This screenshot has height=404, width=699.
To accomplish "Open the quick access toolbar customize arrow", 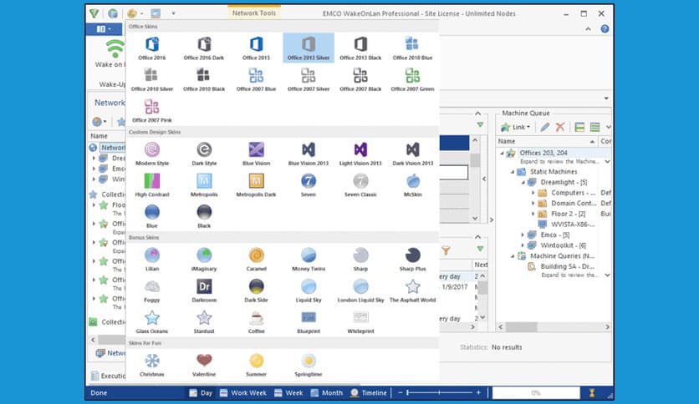I will pos(173,13).
